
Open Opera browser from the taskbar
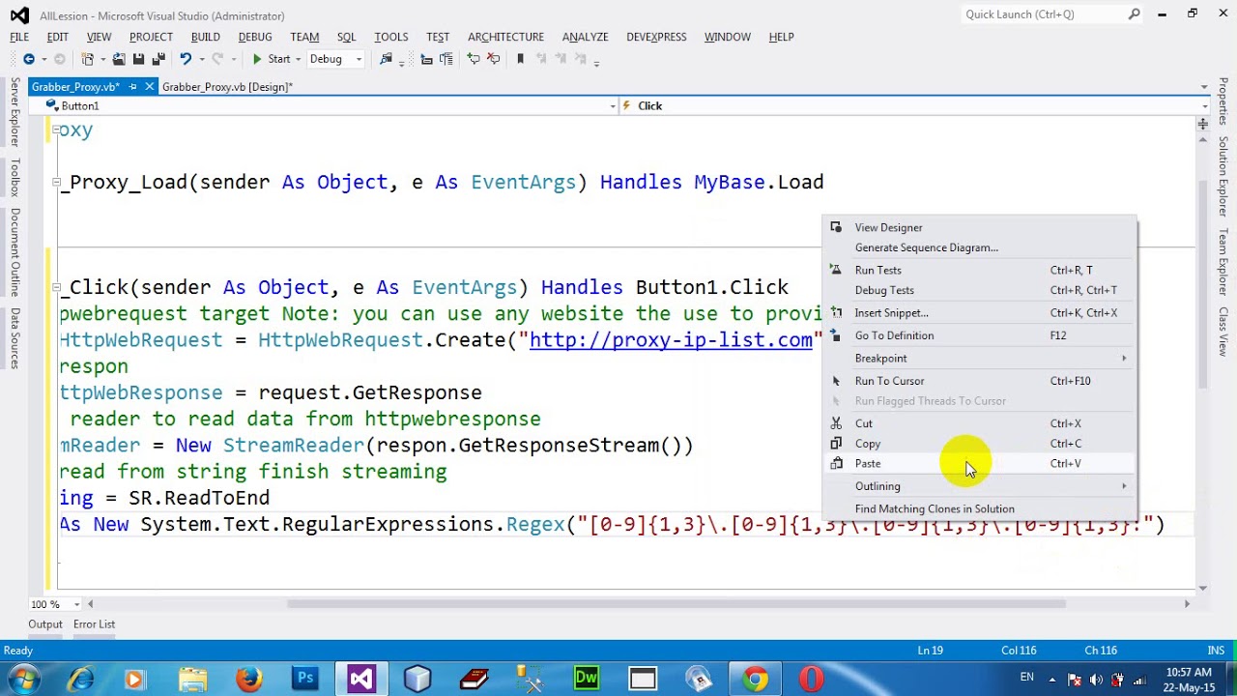811,679
